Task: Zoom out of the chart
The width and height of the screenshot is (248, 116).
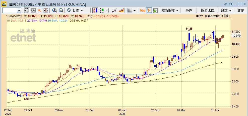Action: click(61, 11)
